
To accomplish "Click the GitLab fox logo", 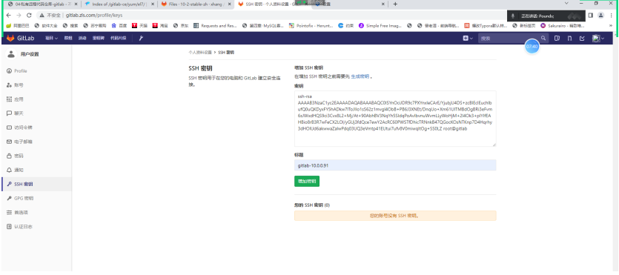I will click(10, 39).
